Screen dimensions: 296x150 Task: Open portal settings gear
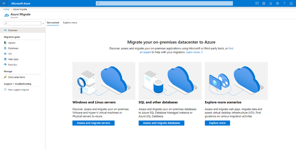coord(277,3)
